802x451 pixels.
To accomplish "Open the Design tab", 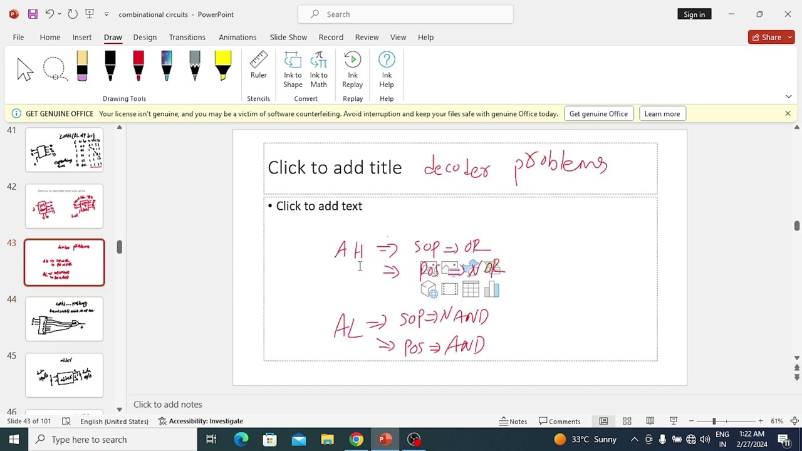I will [x=145, y=37].
